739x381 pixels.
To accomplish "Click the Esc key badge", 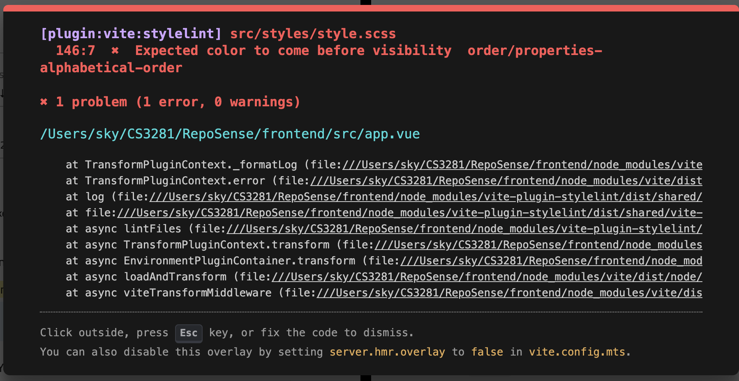I will 189,333.
